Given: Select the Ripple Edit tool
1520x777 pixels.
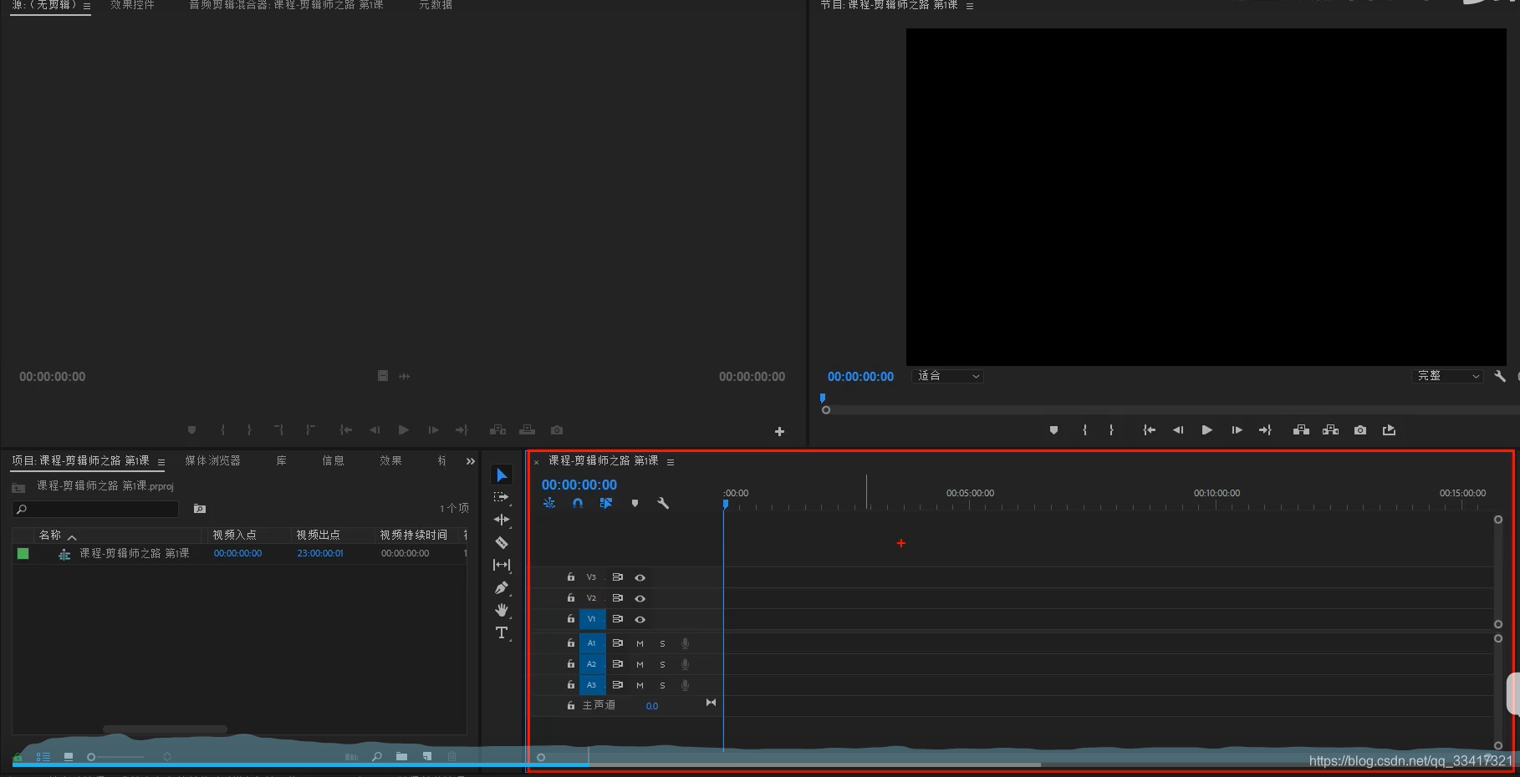Looking at the screenshot, I should coord(502,520).
